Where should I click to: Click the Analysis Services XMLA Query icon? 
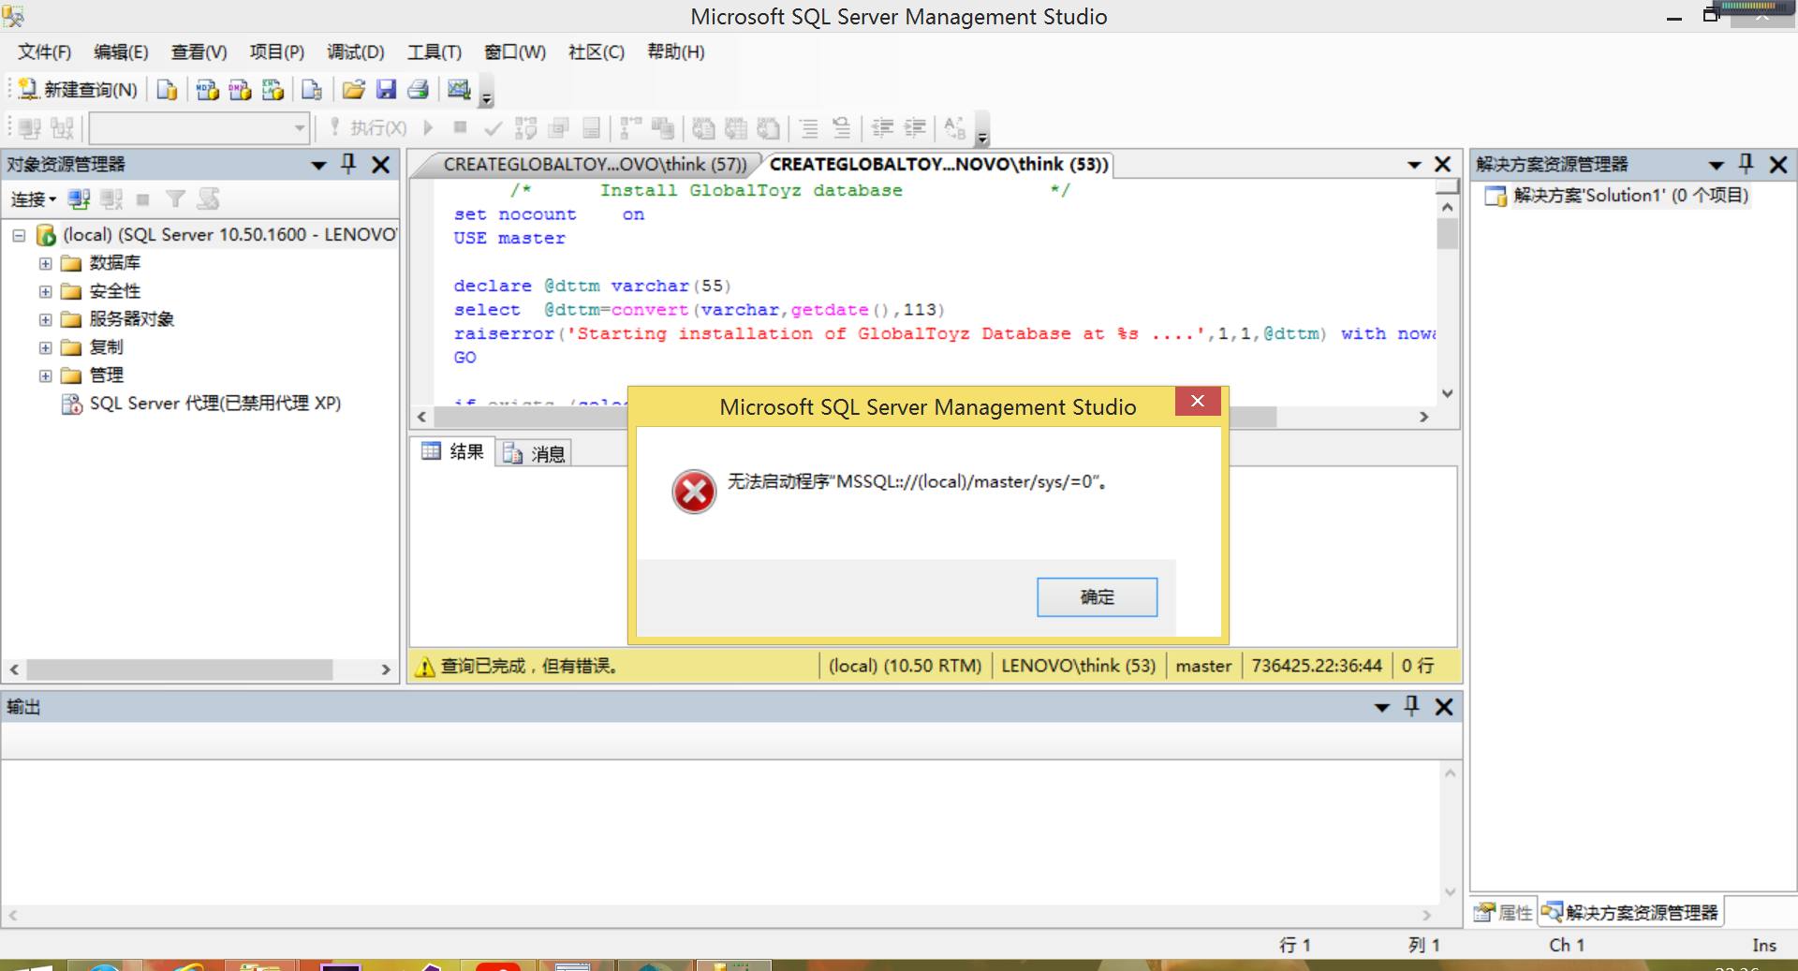[273, 89]
